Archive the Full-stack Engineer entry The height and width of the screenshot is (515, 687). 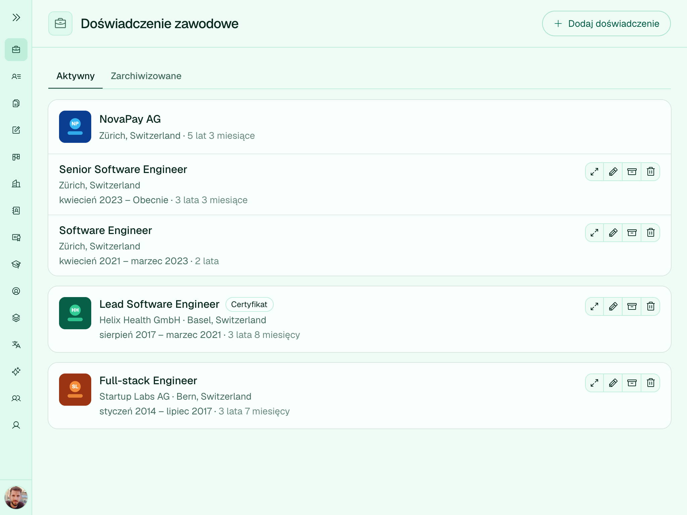pyautogui.click(x=632, y=383)
